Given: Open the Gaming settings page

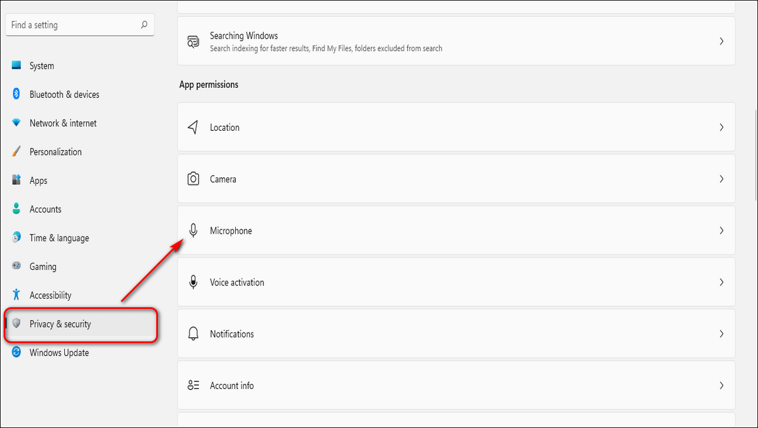Looking at the screenshot, I should pos(43,266).
